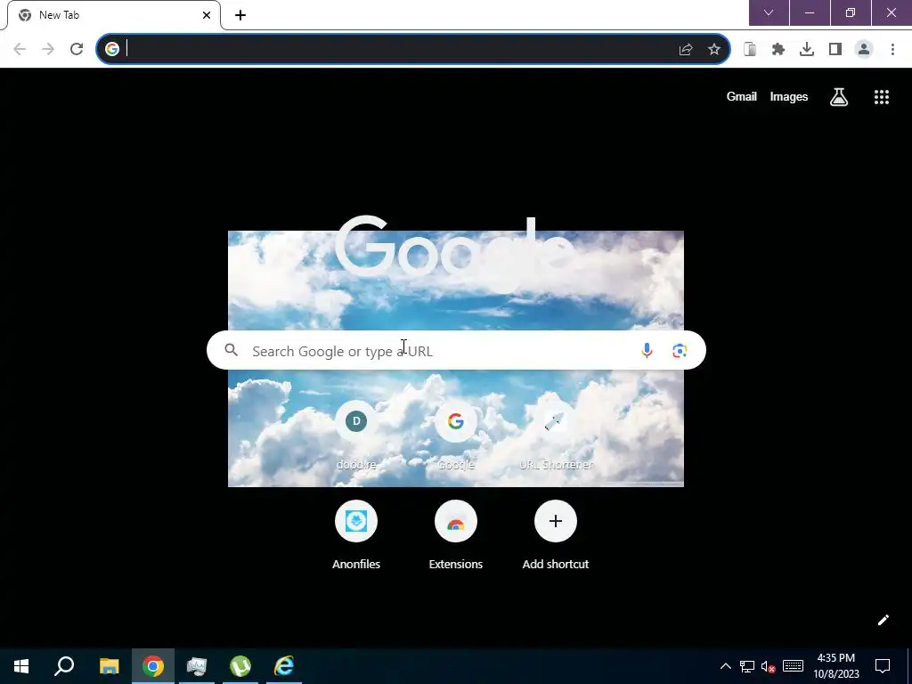Open the URL Shortener shortcut
The height and width of the screenshot is (684, 912).
(556, 434)
